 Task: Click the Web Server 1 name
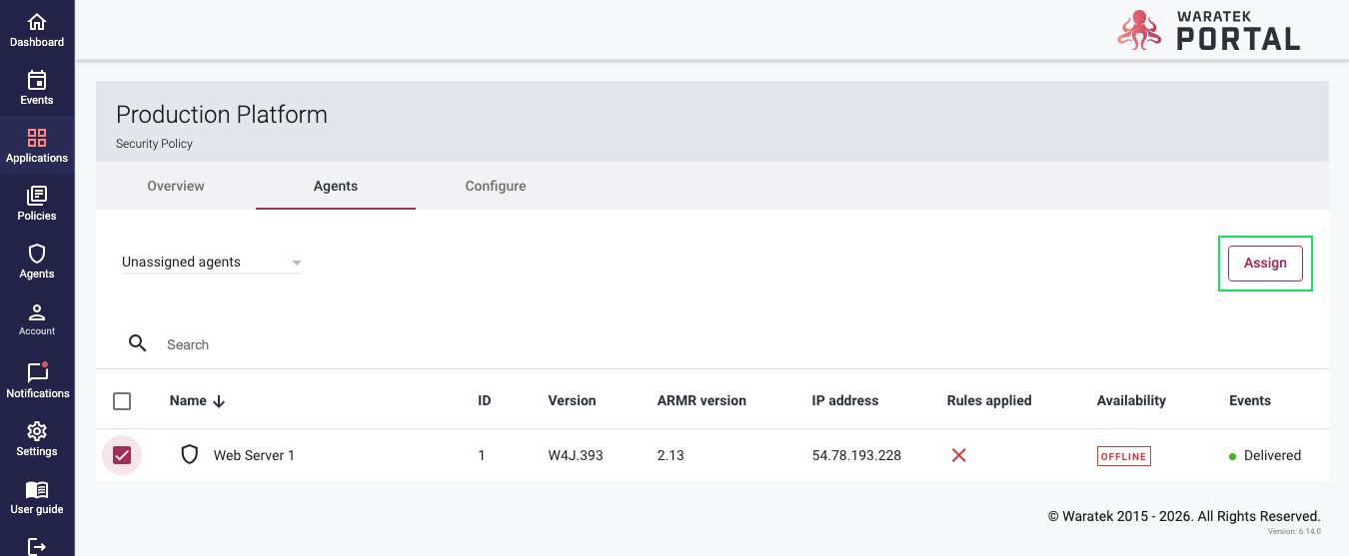[254, 455]
